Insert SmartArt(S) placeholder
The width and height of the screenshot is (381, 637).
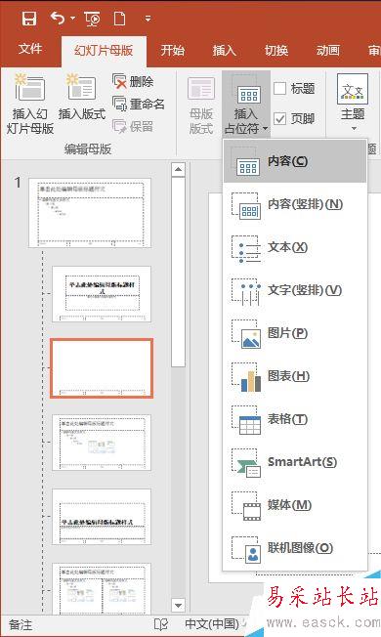[295, 462]
